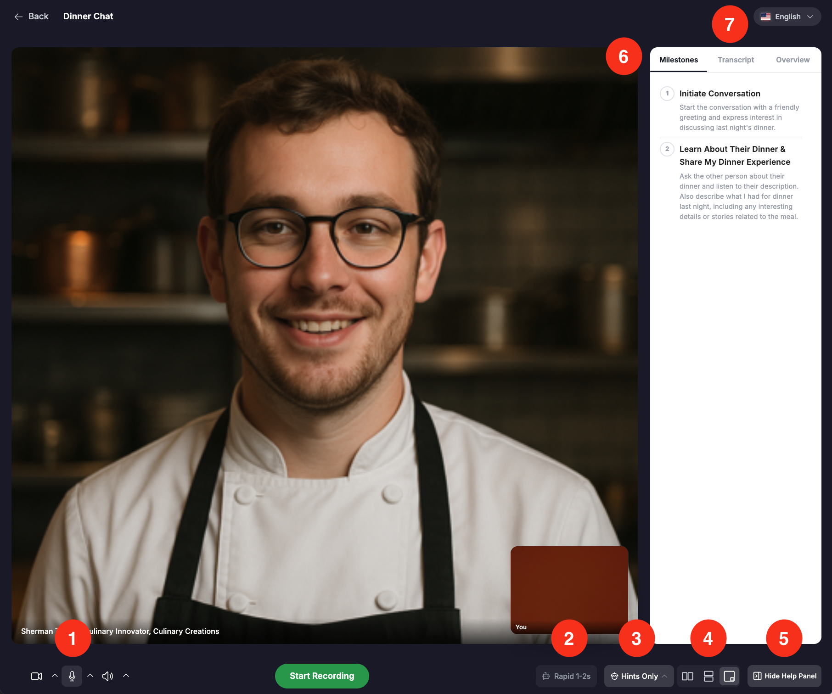
Task: Toggle the camera icon
Action: [x=36, y=676]
